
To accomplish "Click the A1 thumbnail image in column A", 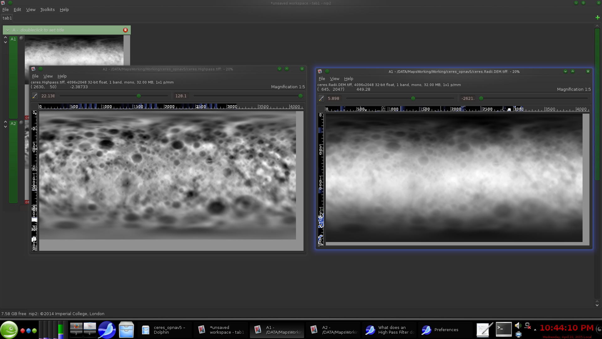I will coord(74,50).
